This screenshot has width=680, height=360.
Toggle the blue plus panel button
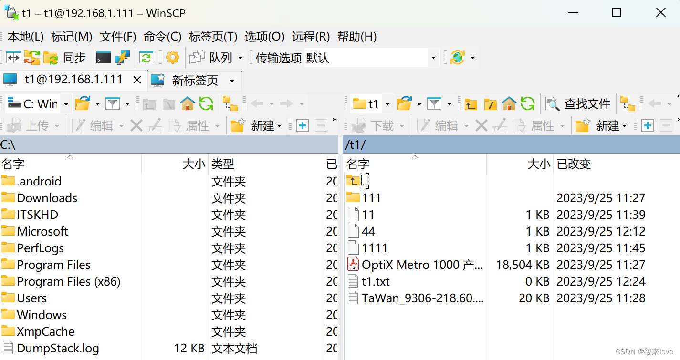(x=647, y=125)
